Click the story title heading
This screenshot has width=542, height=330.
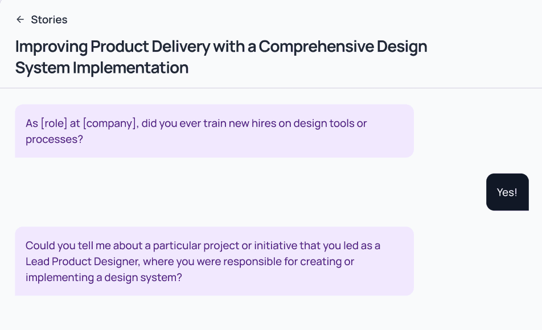click(221, 57)
